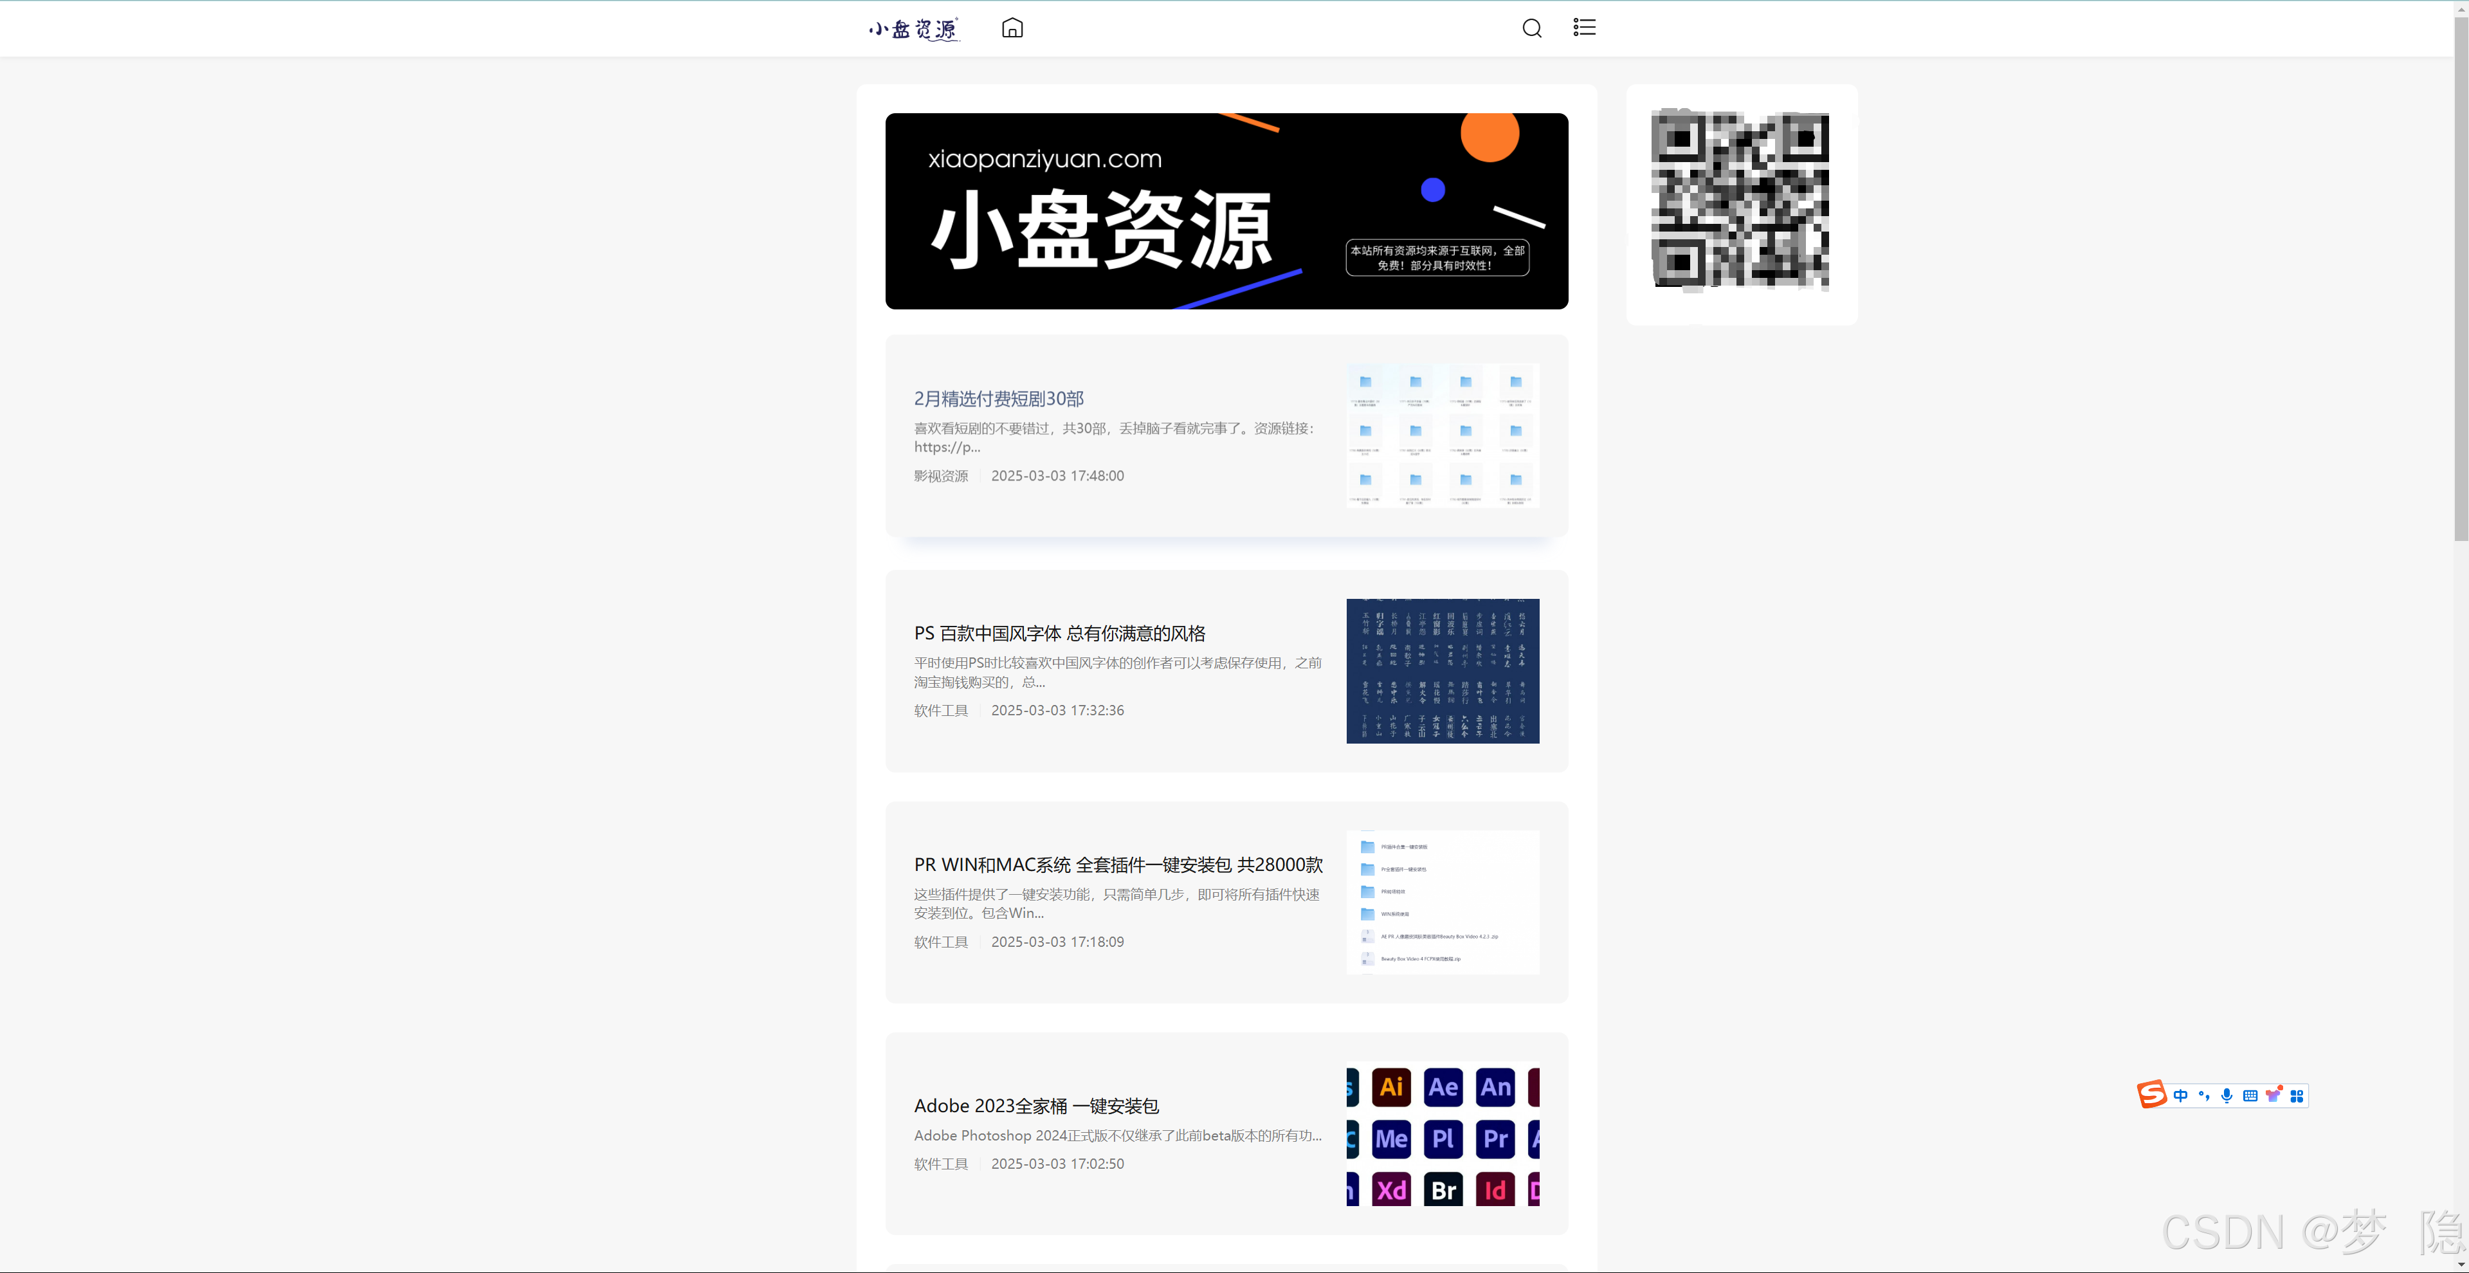This screenshot has height=1273, width=2469.
Task: Open the list menu icon in header
Action: [x=1584, y=28]
